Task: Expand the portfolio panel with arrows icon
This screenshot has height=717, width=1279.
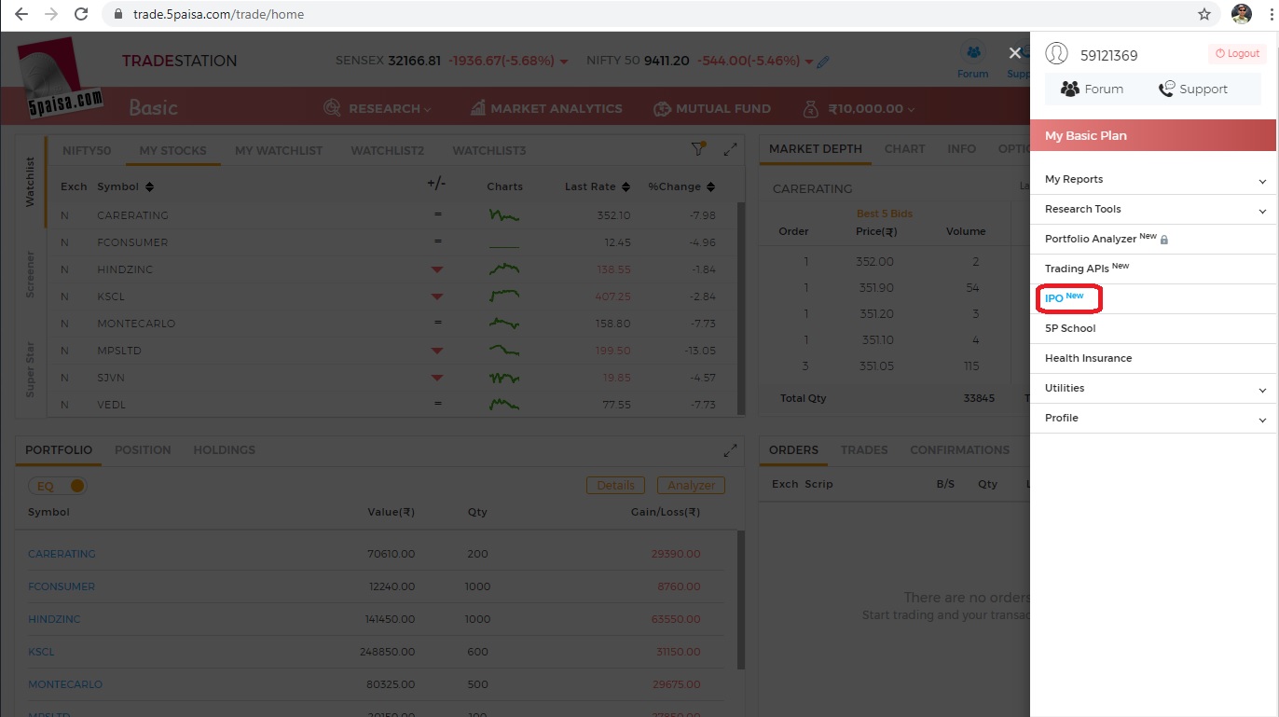Action: click(x=730, y=449)
